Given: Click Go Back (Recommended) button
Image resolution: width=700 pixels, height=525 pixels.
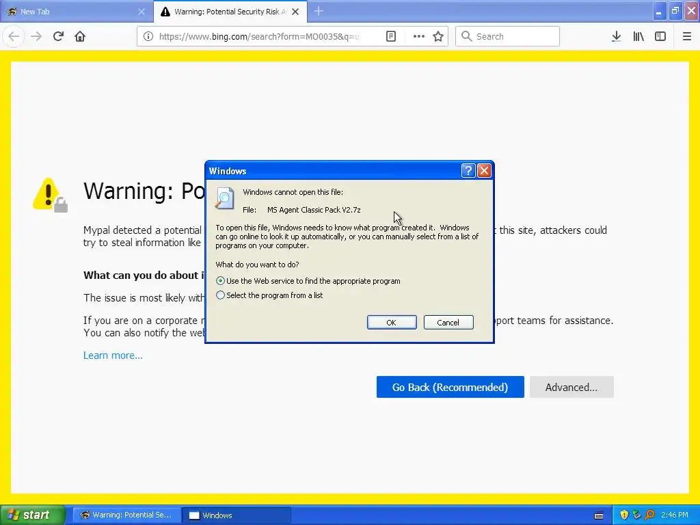Looking at the screenshot, I should pyautogui.click(x=450, y=387).
